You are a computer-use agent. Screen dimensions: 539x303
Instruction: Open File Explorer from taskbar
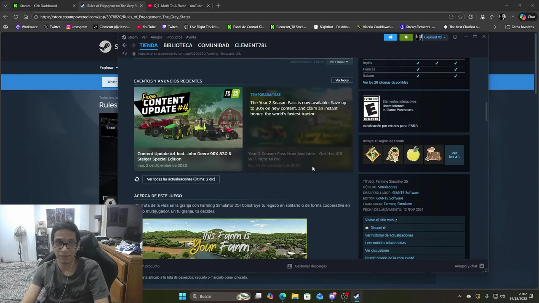(295, 296)
